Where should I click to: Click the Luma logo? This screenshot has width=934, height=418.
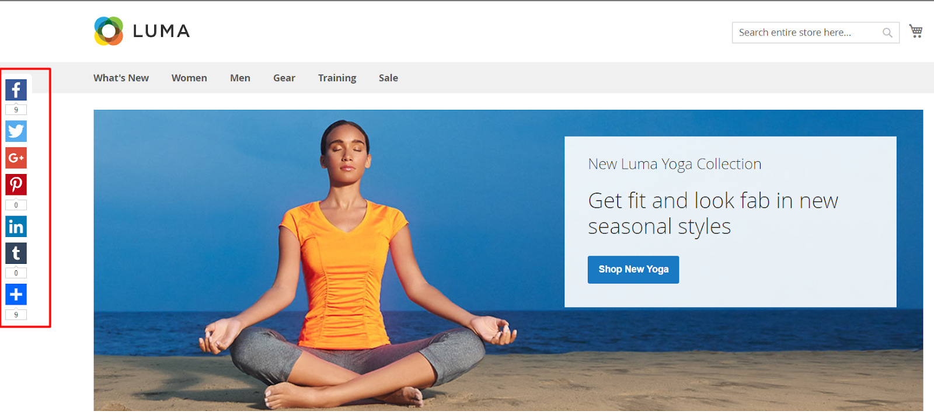tap(142, 31)
